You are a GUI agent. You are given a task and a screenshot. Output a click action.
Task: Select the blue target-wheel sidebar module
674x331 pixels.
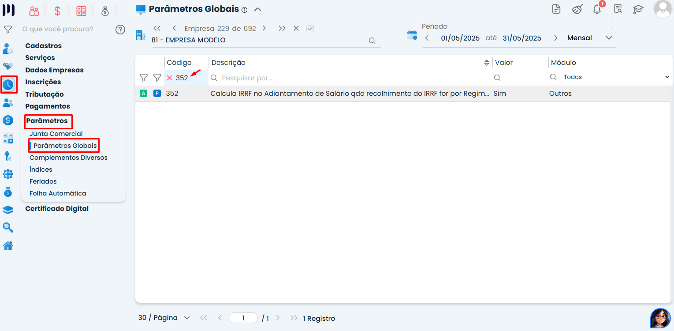tap(8, 174)
